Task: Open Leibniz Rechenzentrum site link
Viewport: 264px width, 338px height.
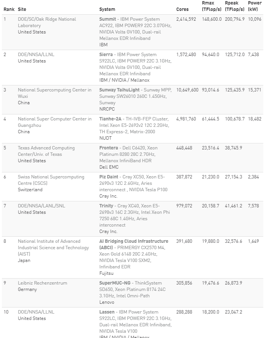Action: coord(42,283)
